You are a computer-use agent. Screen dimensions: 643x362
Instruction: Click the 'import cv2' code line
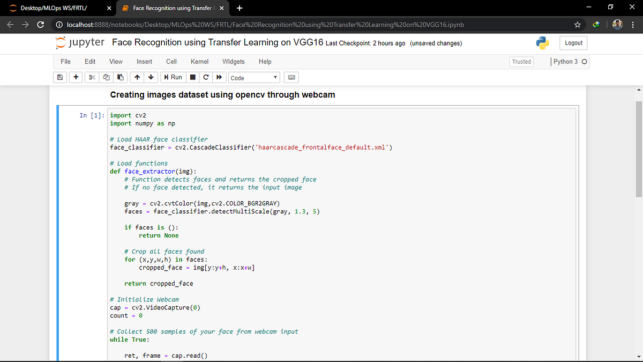click(128, 115)
